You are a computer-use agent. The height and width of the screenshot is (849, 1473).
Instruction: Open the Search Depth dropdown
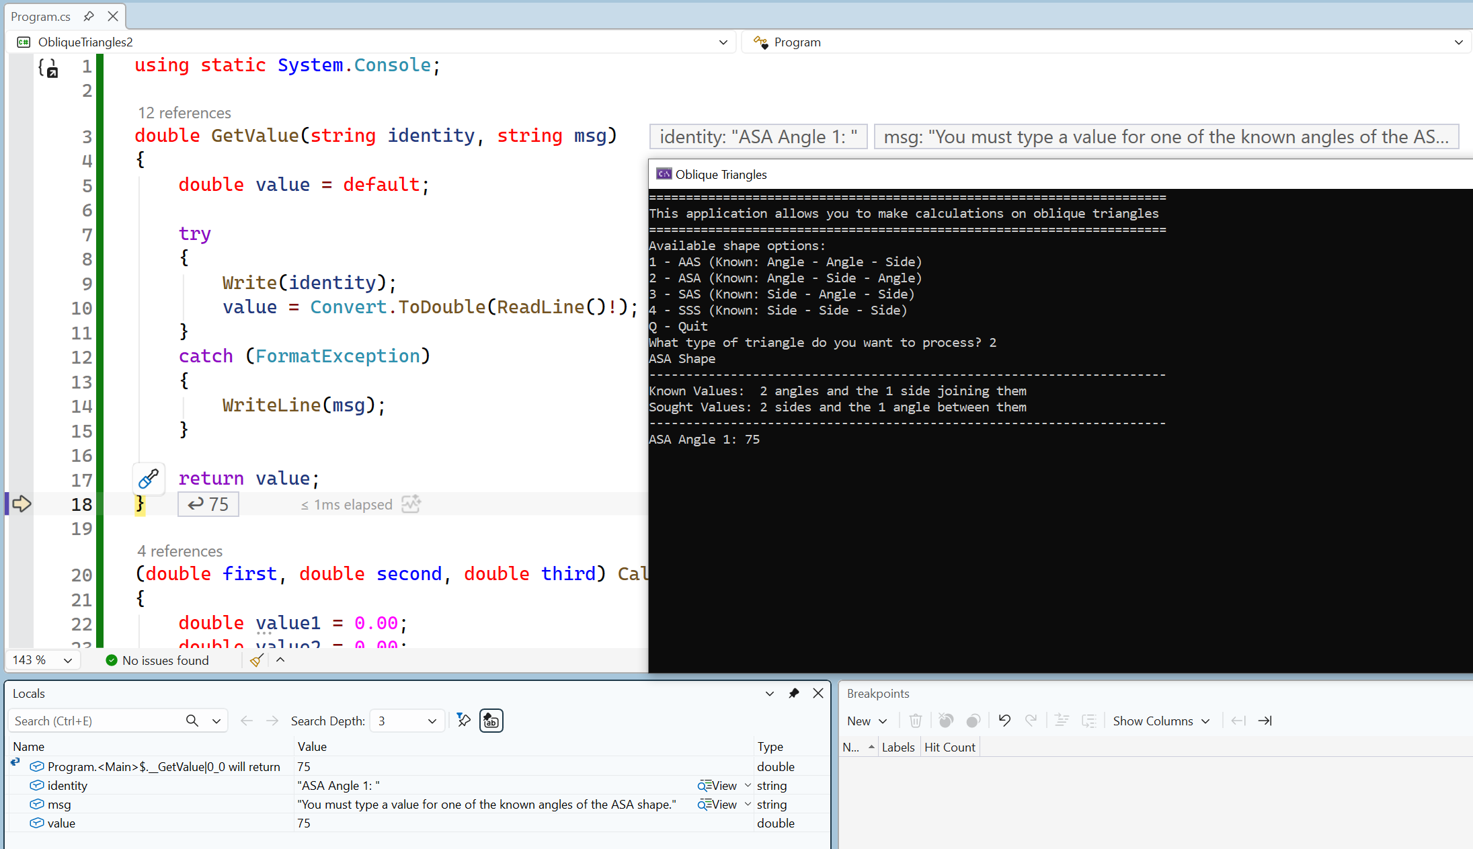[407, 721]
